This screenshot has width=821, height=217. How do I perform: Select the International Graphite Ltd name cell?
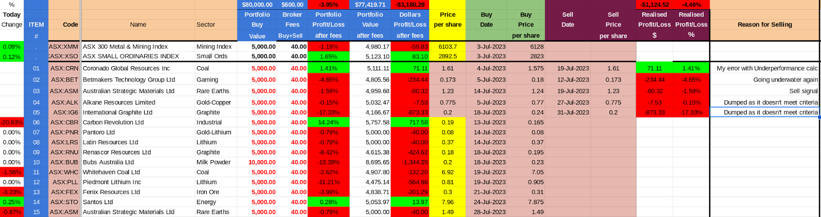pyautogui.click(x=138, y=112)
